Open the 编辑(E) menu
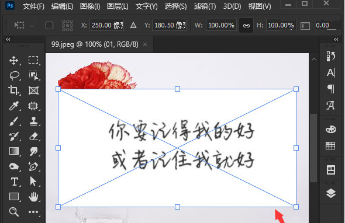The image size is (345, 223). tap(62, 6)
